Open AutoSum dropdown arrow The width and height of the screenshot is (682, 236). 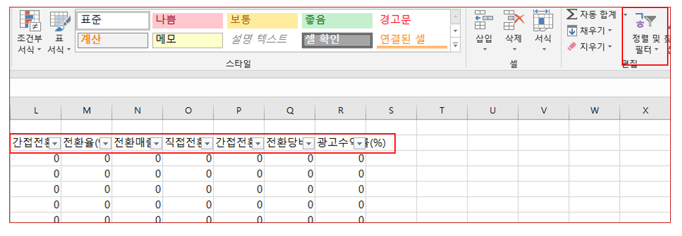coord(625,15)
